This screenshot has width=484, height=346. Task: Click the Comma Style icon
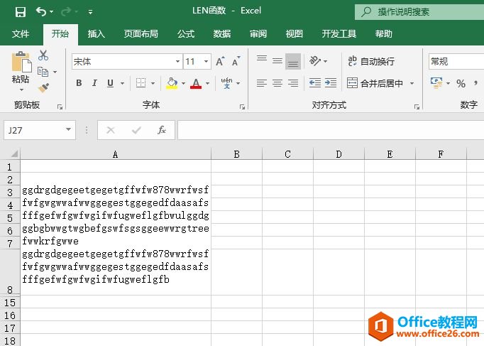475,83
